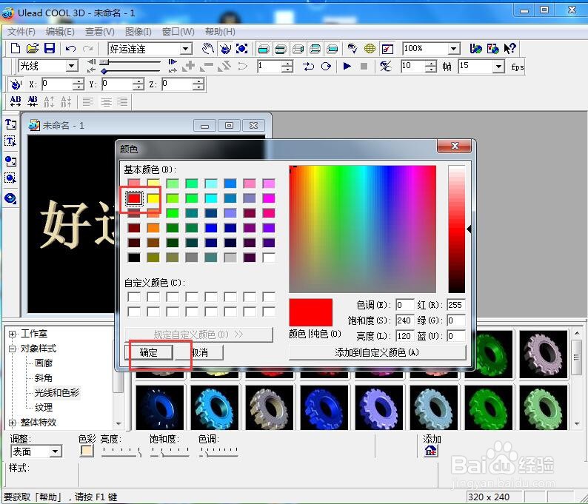Close the 颜色 dialog

click(455, 146)
